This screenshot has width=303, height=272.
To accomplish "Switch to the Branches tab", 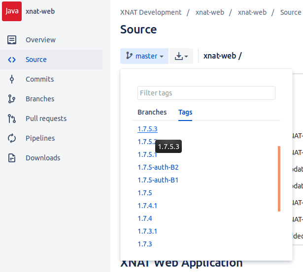I will click(152, 112).
